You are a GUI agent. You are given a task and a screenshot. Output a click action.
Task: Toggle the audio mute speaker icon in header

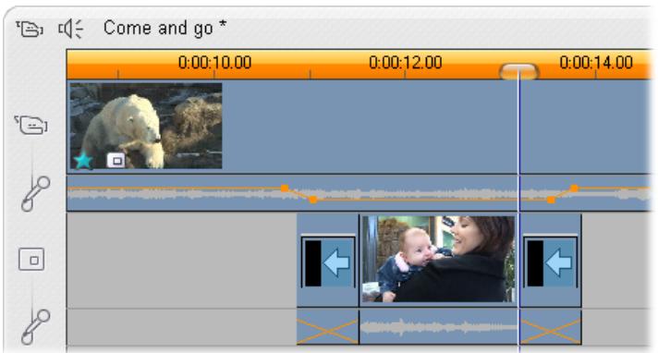[70, 29]
